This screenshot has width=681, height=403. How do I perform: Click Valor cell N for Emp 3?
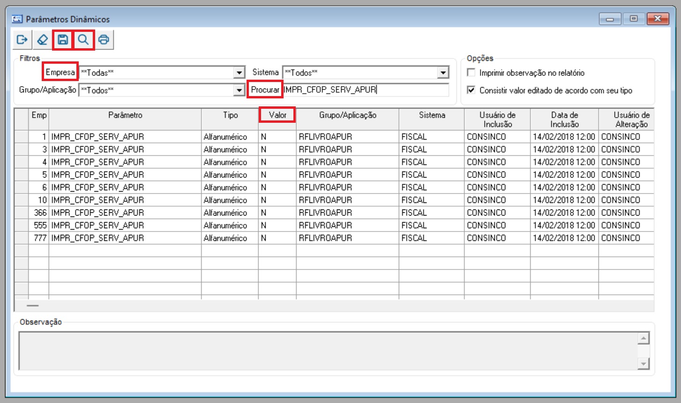pyautogui.click(x=277, y=149)
